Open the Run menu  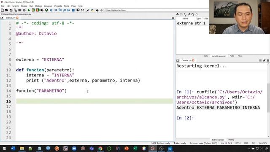pyautogui.click(x=31, y=6)
